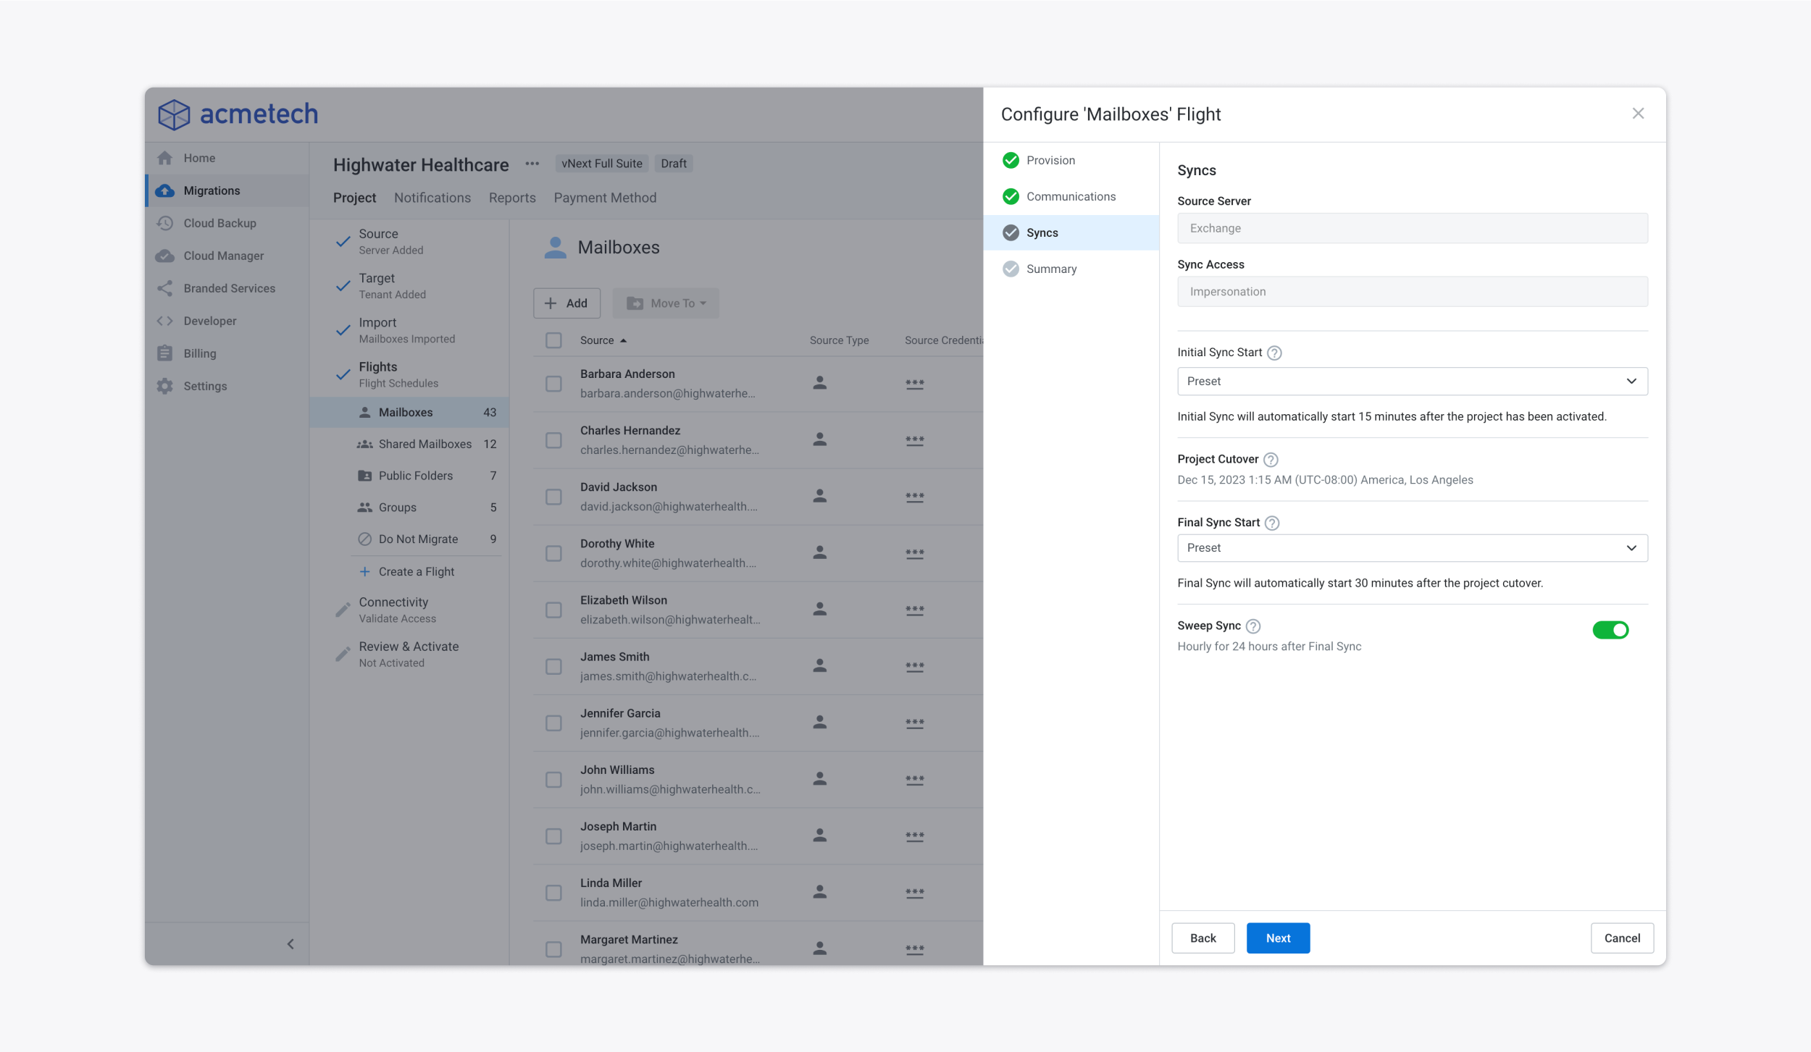1811x1052 pixels.
Task: Go to the Provision wizard step
Action: [x=1071, y=160]
